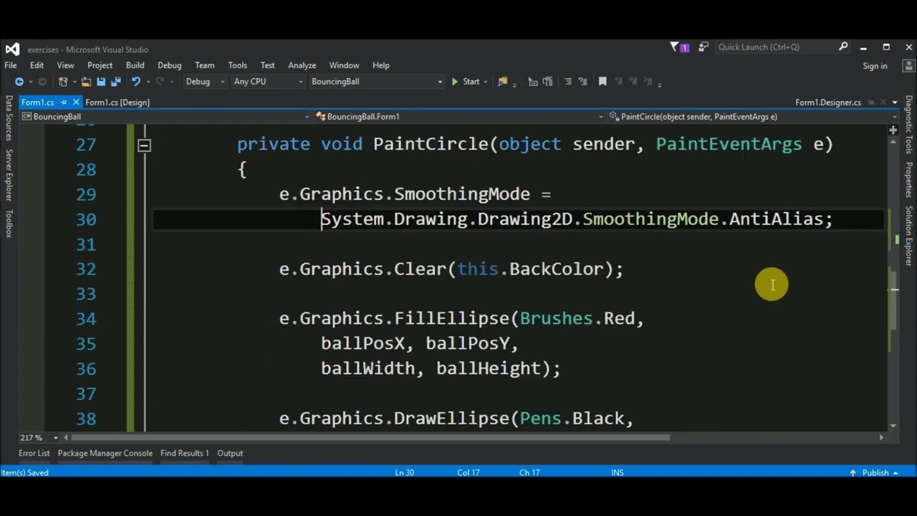Open the Any CPU platform dropdown
Image resolution: width=917 pixels, height=516 pixels.
coord(268,82)
